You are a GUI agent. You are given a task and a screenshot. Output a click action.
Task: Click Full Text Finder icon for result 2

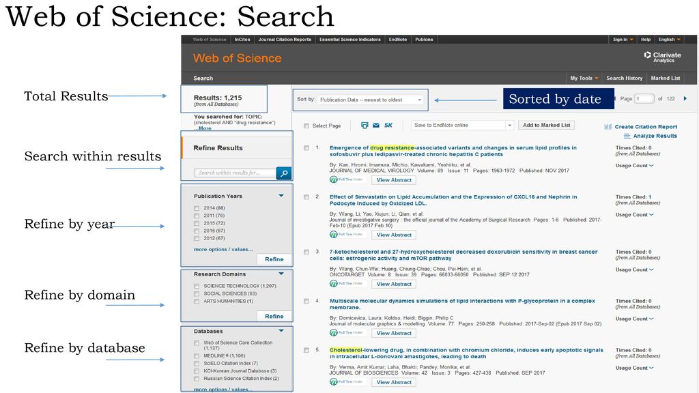(346, 235)
